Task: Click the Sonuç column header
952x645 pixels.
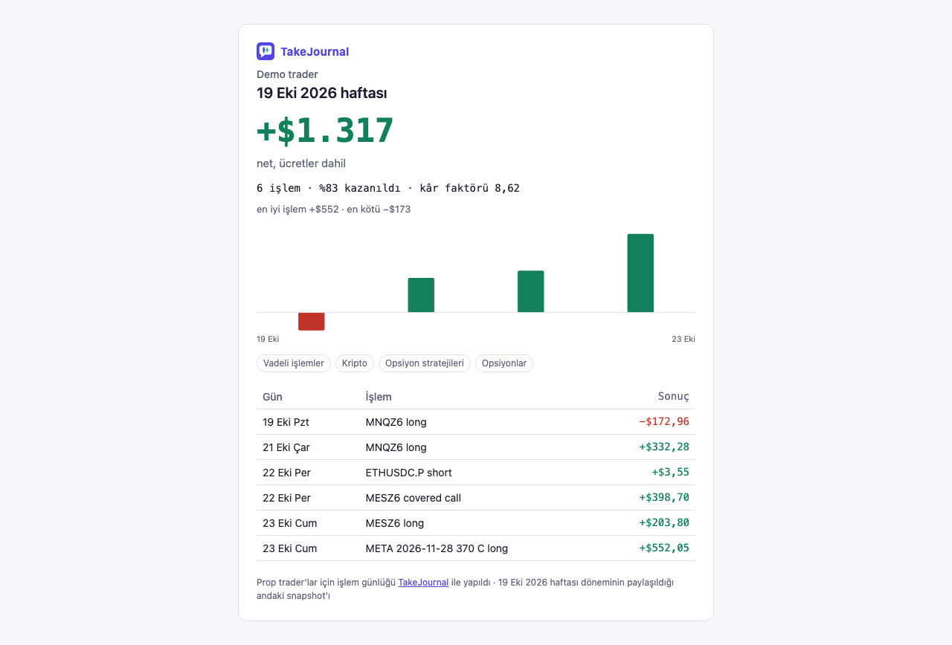Action: pos(674,397)
